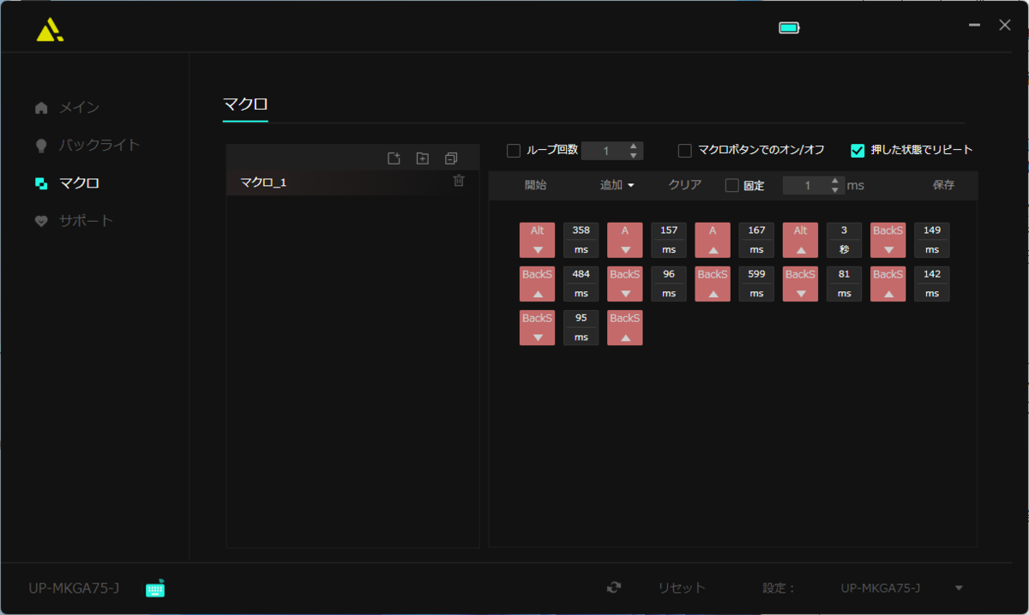This screenshot has height=615, width=1029.
Task: Minimize the application window
Action: click(974, 26)
